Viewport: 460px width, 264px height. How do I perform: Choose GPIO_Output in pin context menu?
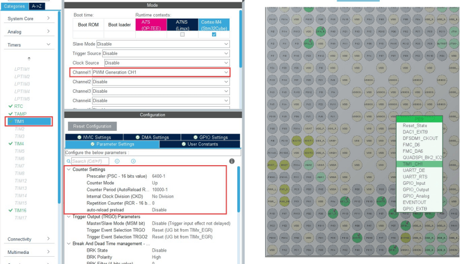coord(416,190)
